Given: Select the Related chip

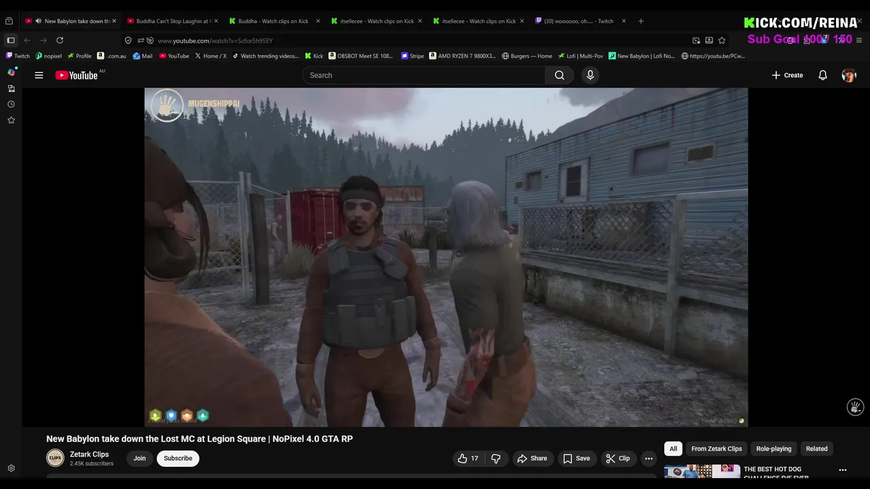Looking at the screenshot, I should (816, 449).
